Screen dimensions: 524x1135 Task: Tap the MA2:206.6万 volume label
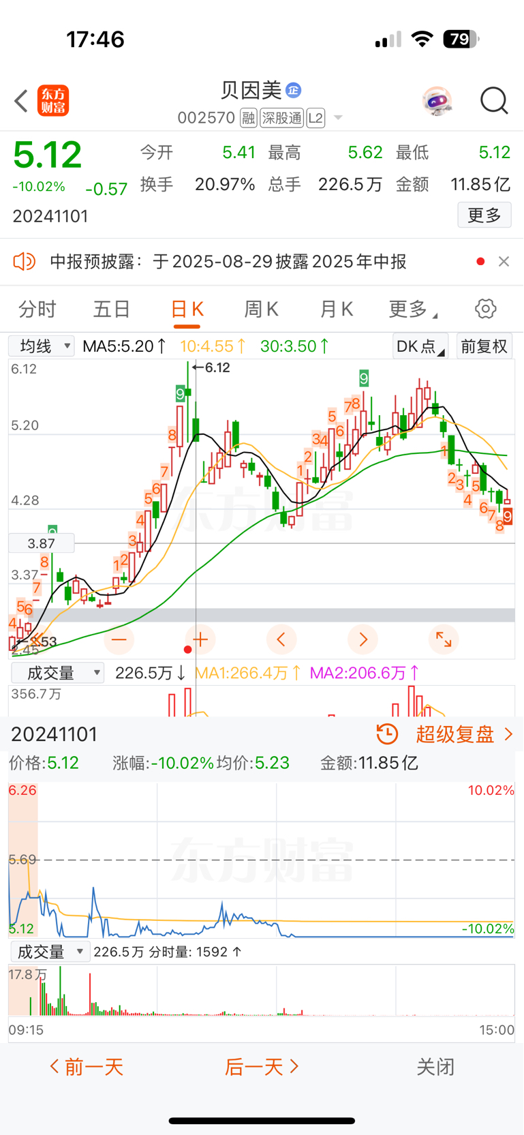[365, 674]
